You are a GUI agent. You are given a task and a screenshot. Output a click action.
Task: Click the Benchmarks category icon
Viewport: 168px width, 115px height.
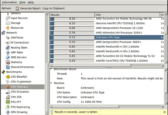tap(3, 72)
